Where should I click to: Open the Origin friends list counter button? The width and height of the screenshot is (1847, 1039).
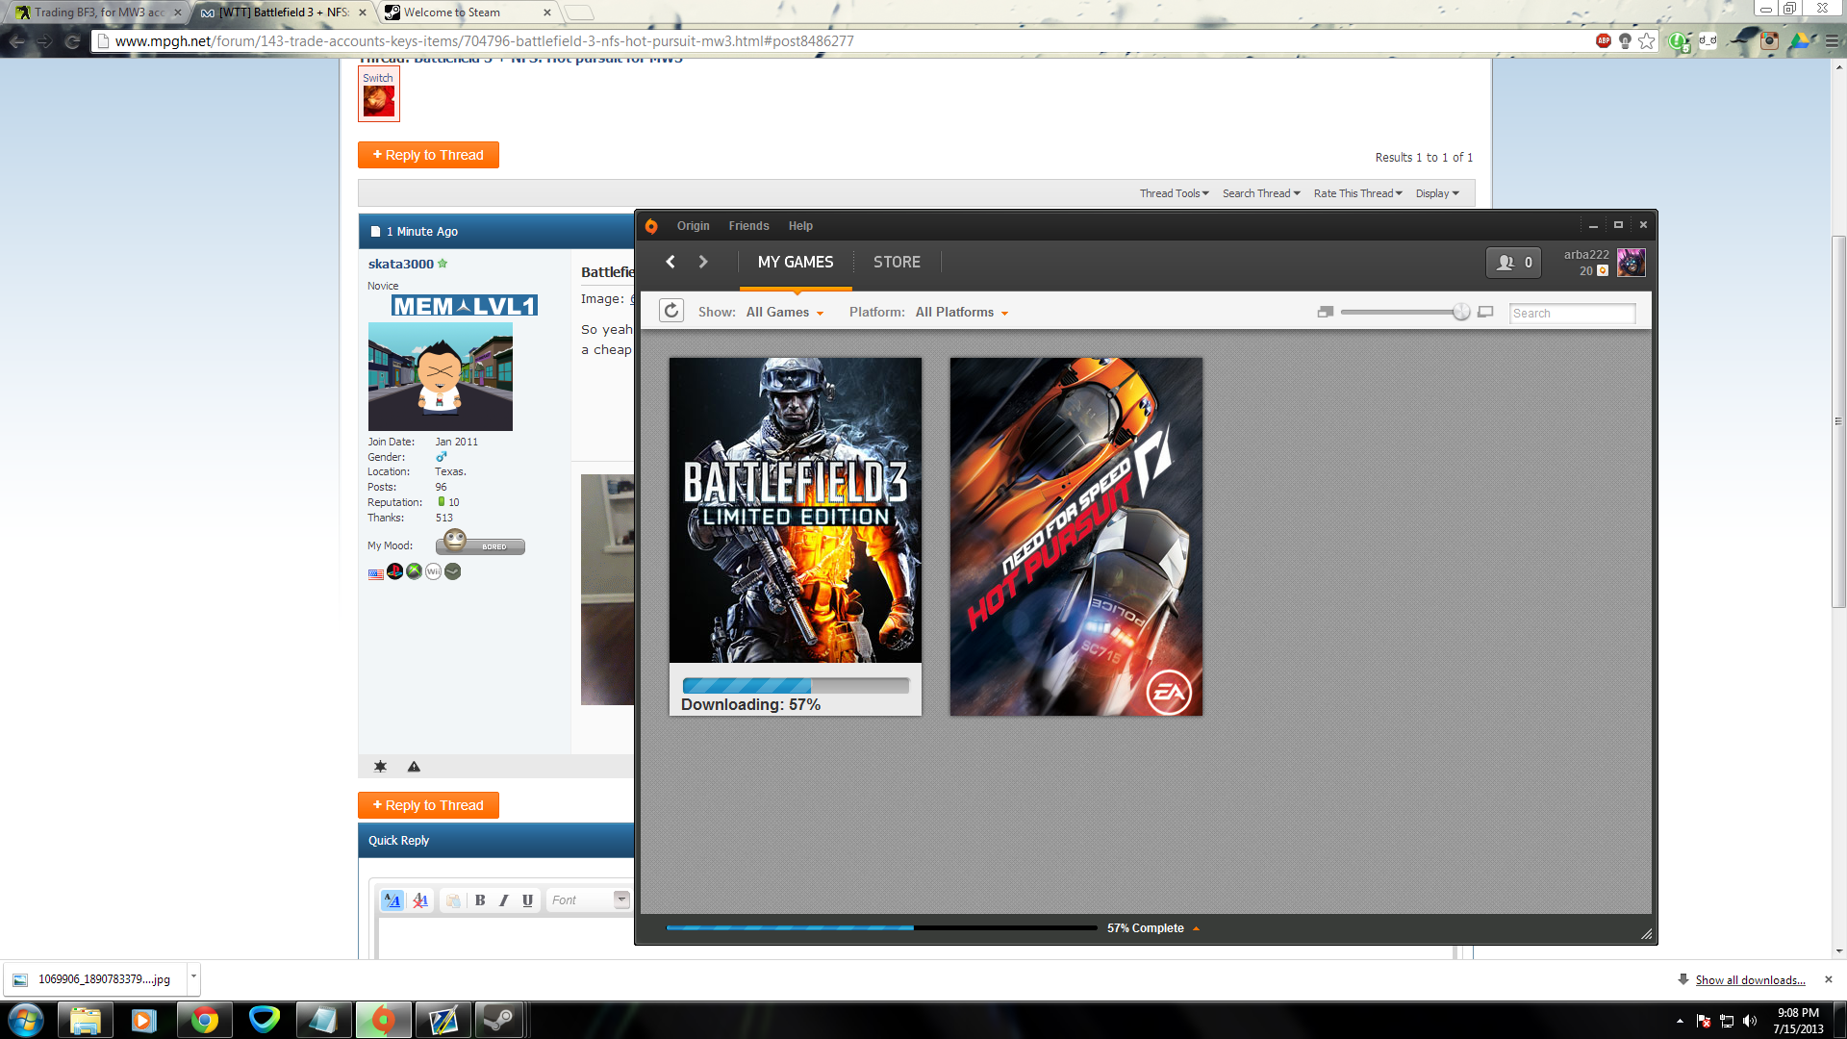pyautogui.click(x=1514, y=263)
